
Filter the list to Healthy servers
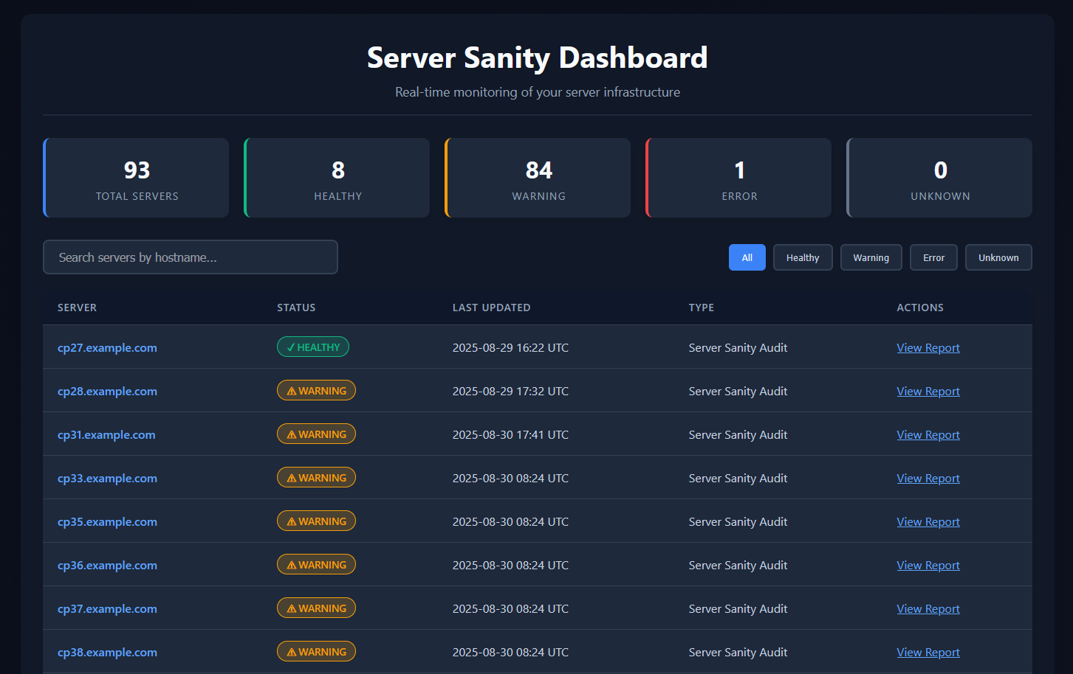pyautogui.click(x=803, y=257)
